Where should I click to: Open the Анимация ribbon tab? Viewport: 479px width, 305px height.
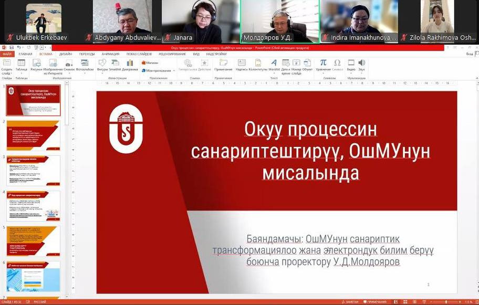click(110, 54)
